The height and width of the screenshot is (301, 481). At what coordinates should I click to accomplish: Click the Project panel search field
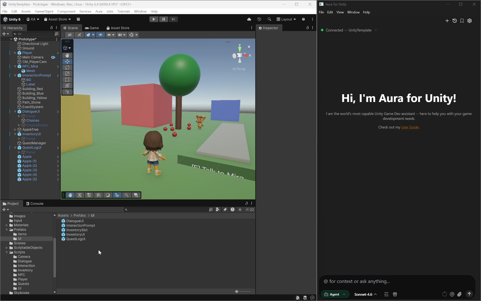click(166, 210)
